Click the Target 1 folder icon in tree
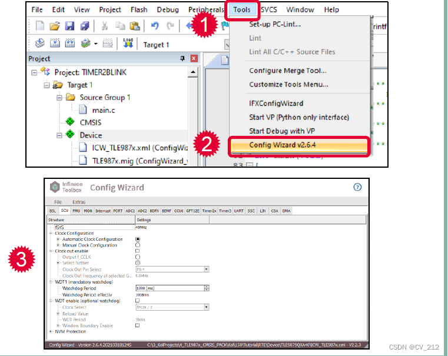 [58, 85]
